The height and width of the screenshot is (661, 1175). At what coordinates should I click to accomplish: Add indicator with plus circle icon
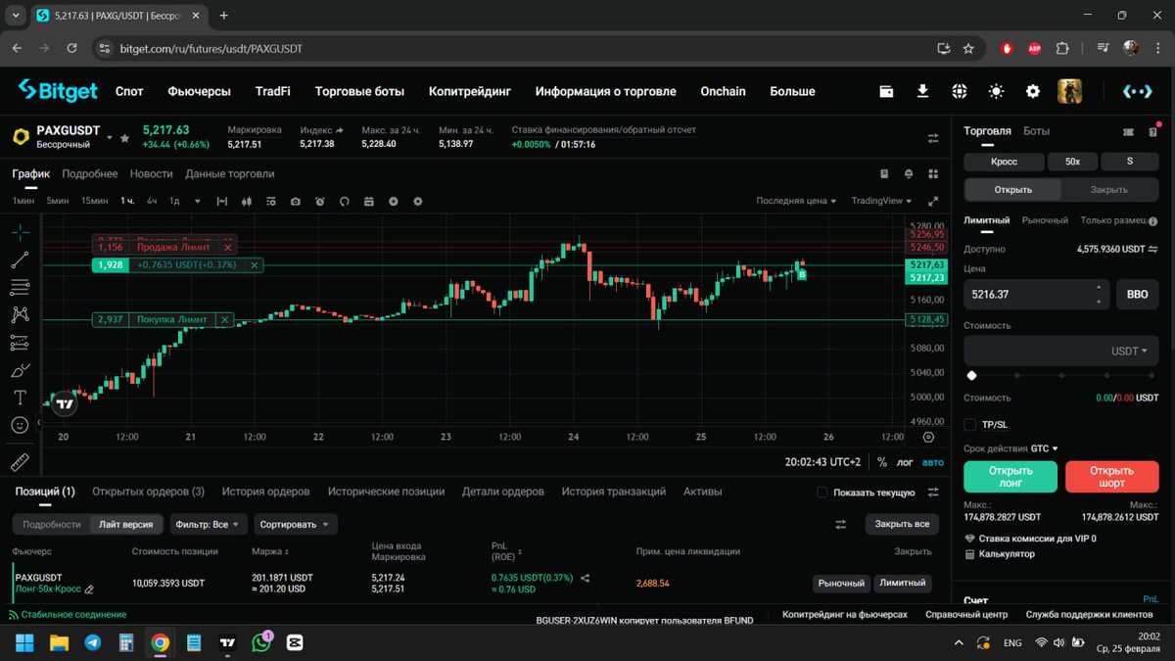click(x=394, y=201)
